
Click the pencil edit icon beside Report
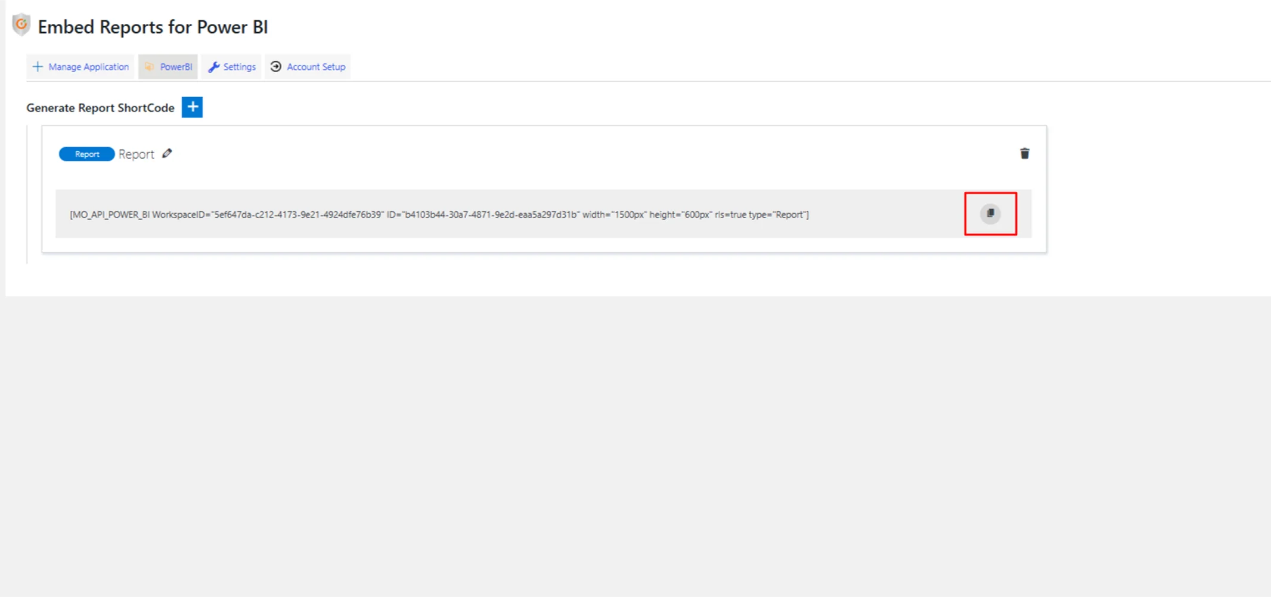pyautogui.click(x=167, y=154)
